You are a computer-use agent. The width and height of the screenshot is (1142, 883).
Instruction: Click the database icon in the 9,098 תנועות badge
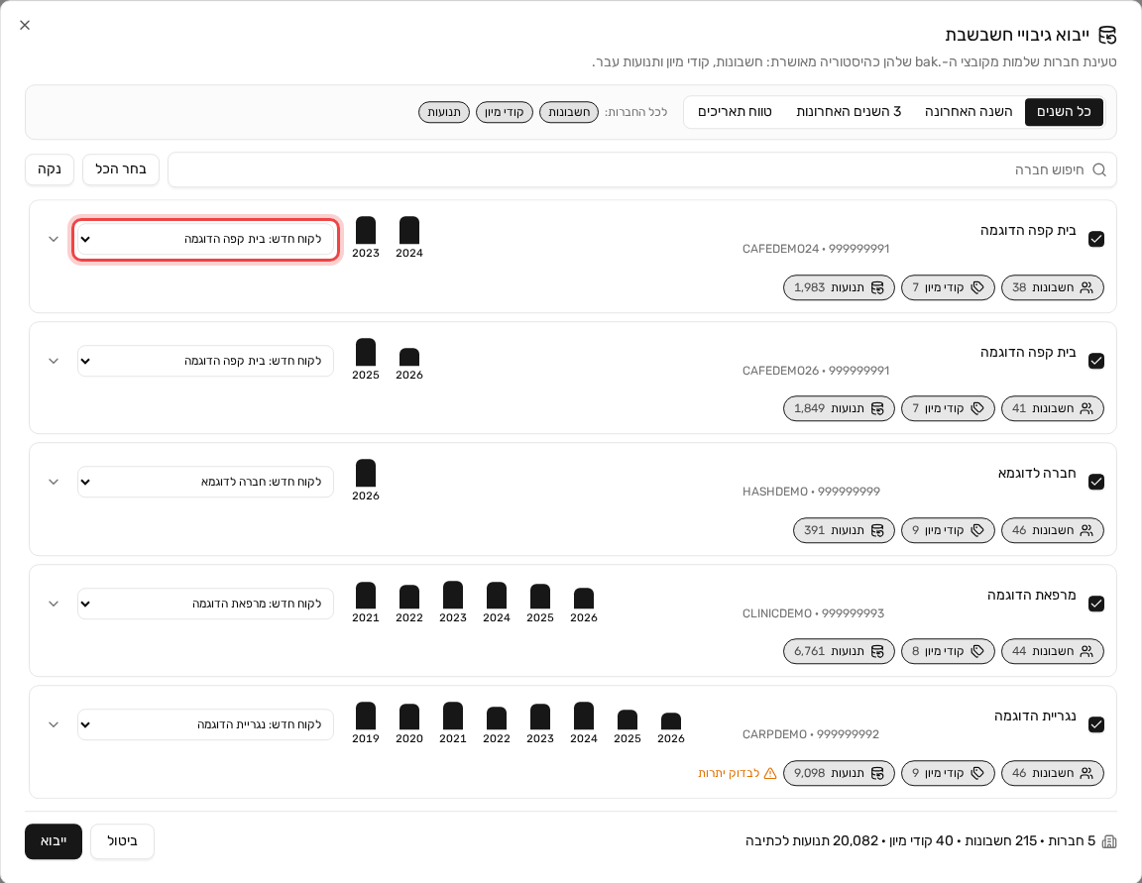(877, 773)
